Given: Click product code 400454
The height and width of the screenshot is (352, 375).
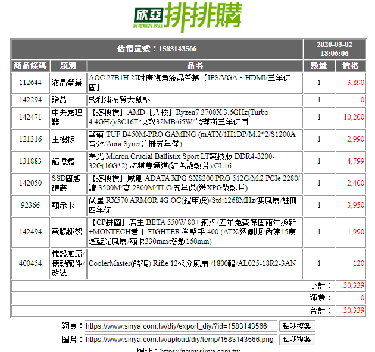Looking at the screenshot, I should pyautogui.click(x=30, y=263).
